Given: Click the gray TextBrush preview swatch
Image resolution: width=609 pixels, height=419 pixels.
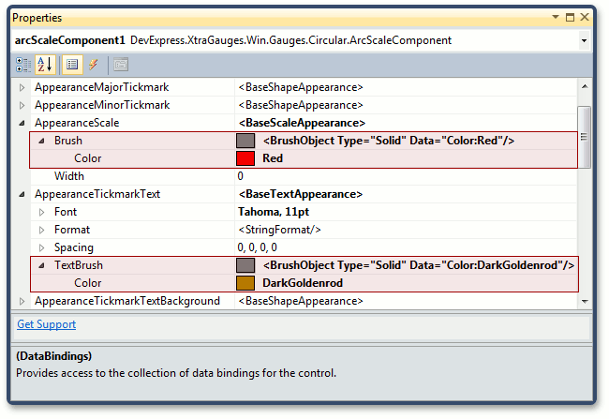Looking at the screenshot, I should click(245, 265).
